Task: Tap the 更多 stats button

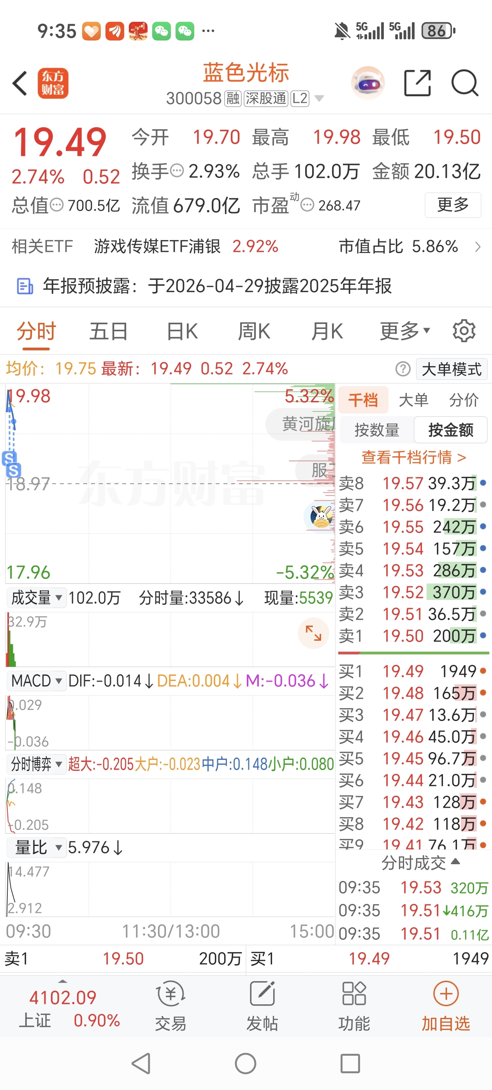Action: pyautogui.click(x=453, y=205)
